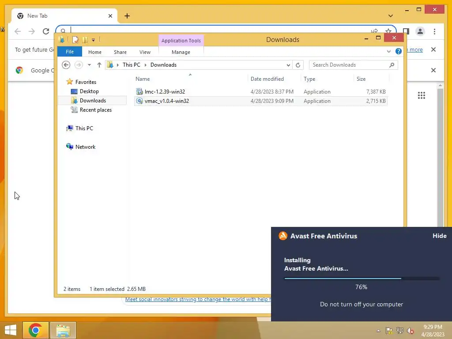Screen dimensions: 452x339
Task: Select Favorites in navigation pane
Action: click(86, 82)
